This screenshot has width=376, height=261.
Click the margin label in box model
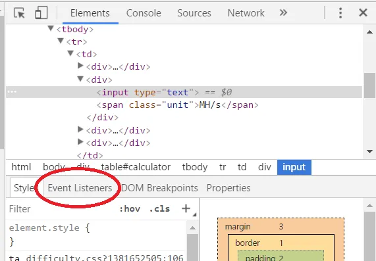click(x=238, y=227)
